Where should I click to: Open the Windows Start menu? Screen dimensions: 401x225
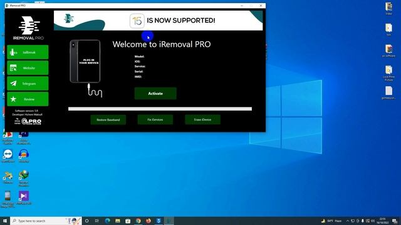pyautogui.click(x=5, y=221)
